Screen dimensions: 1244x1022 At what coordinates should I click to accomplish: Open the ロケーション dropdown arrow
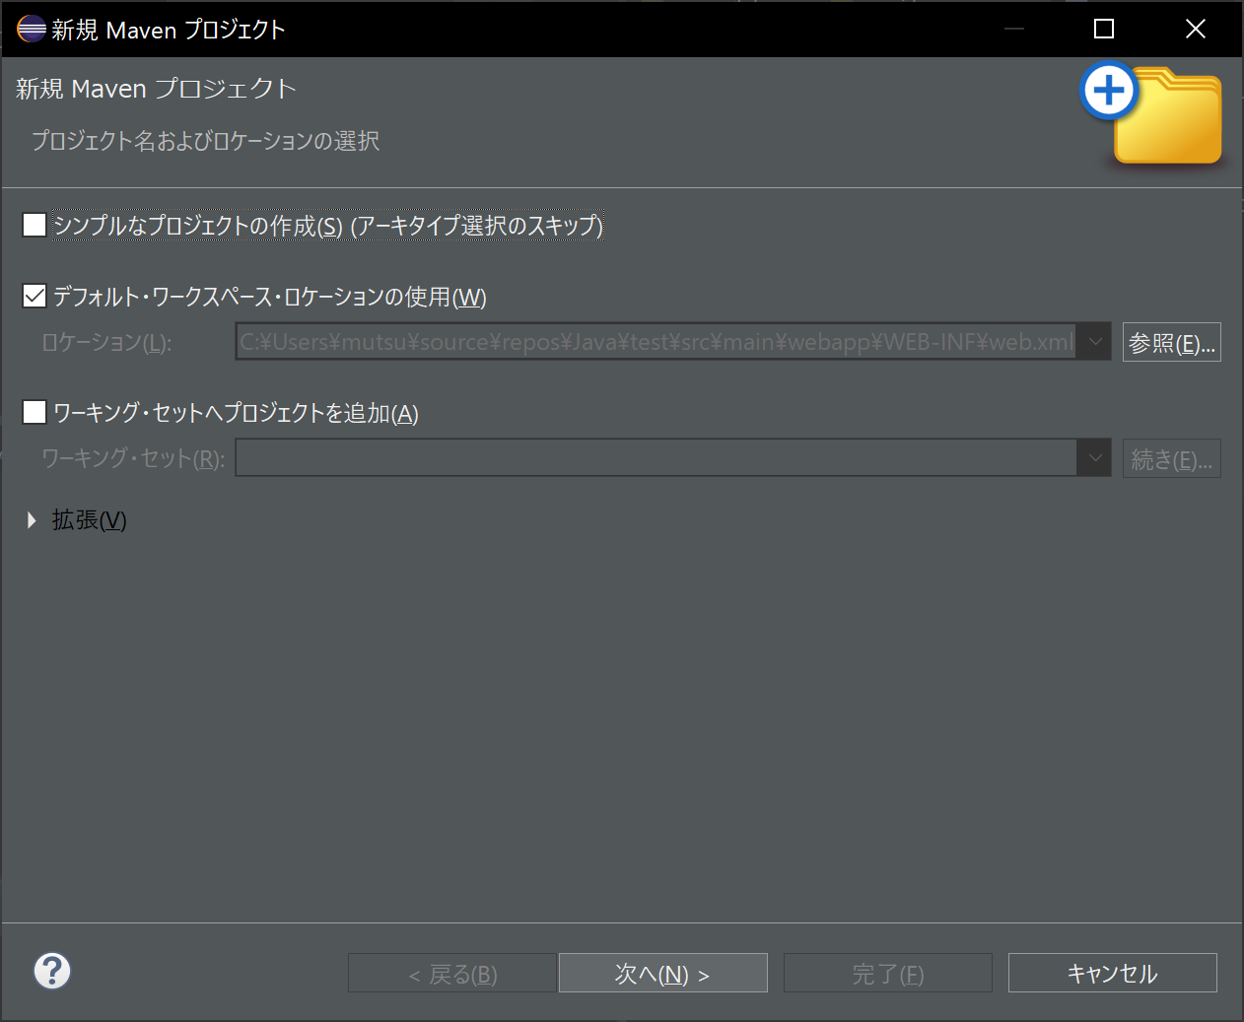click(x=1094, y=342)
